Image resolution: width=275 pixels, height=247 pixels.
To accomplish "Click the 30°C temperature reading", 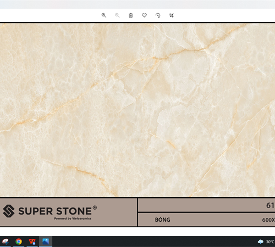I will coord(270,242).
